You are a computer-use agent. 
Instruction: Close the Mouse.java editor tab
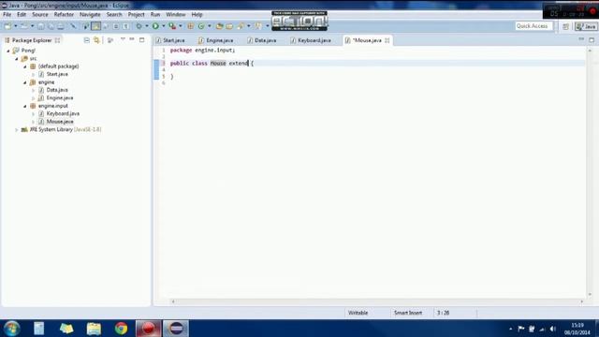(x=387, y=40)
